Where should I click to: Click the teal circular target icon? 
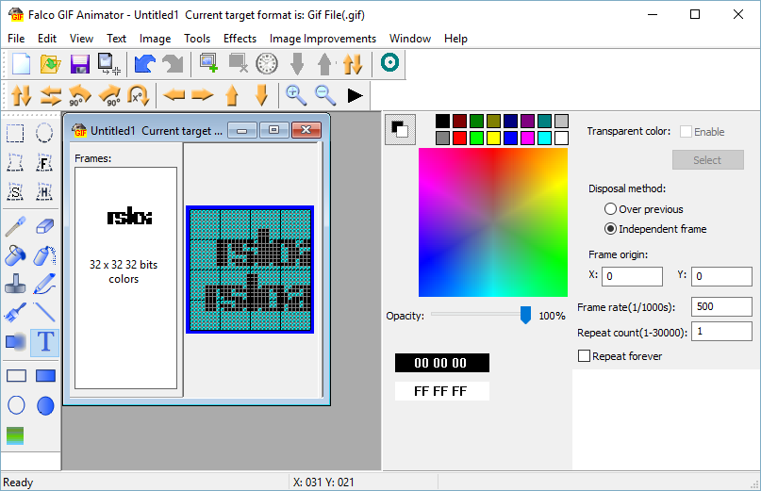tap(389, 62)
